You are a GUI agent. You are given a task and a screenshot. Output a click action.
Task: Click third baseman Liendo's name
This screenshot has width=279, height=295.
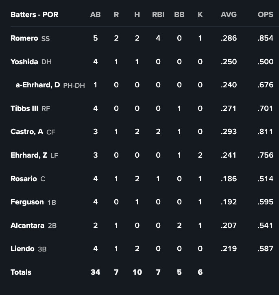tap(22, 249)
